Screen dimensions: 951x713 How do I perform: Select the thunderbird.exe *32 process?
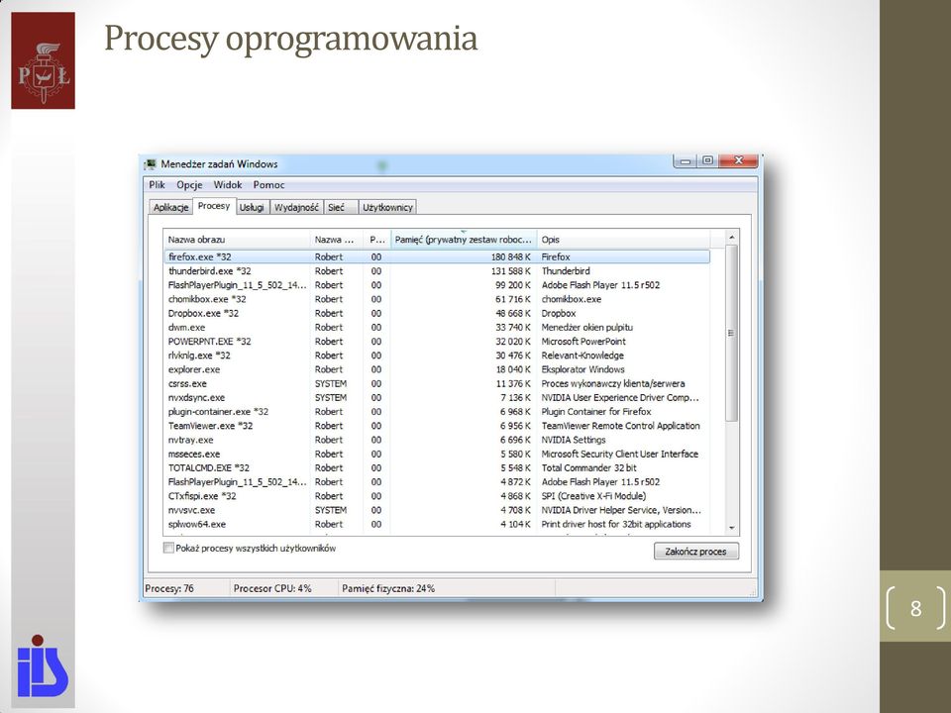point(437,271)
